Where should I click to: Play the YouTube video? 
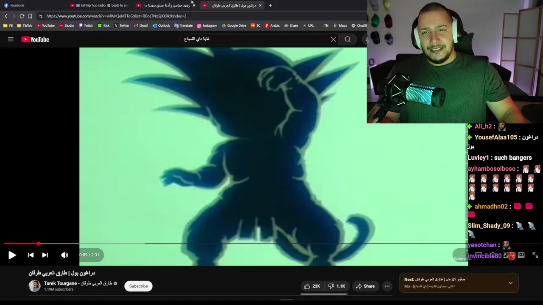[x=12, y=255]
